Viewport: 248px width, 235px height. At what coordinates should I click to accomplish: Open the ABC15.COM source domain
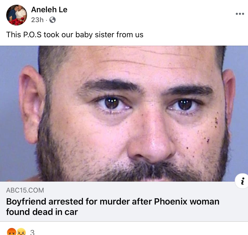point(25,190)
